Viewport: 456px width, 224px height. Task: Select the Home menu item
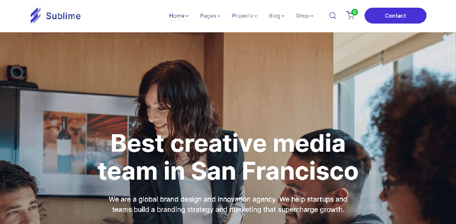pos(177,16)
